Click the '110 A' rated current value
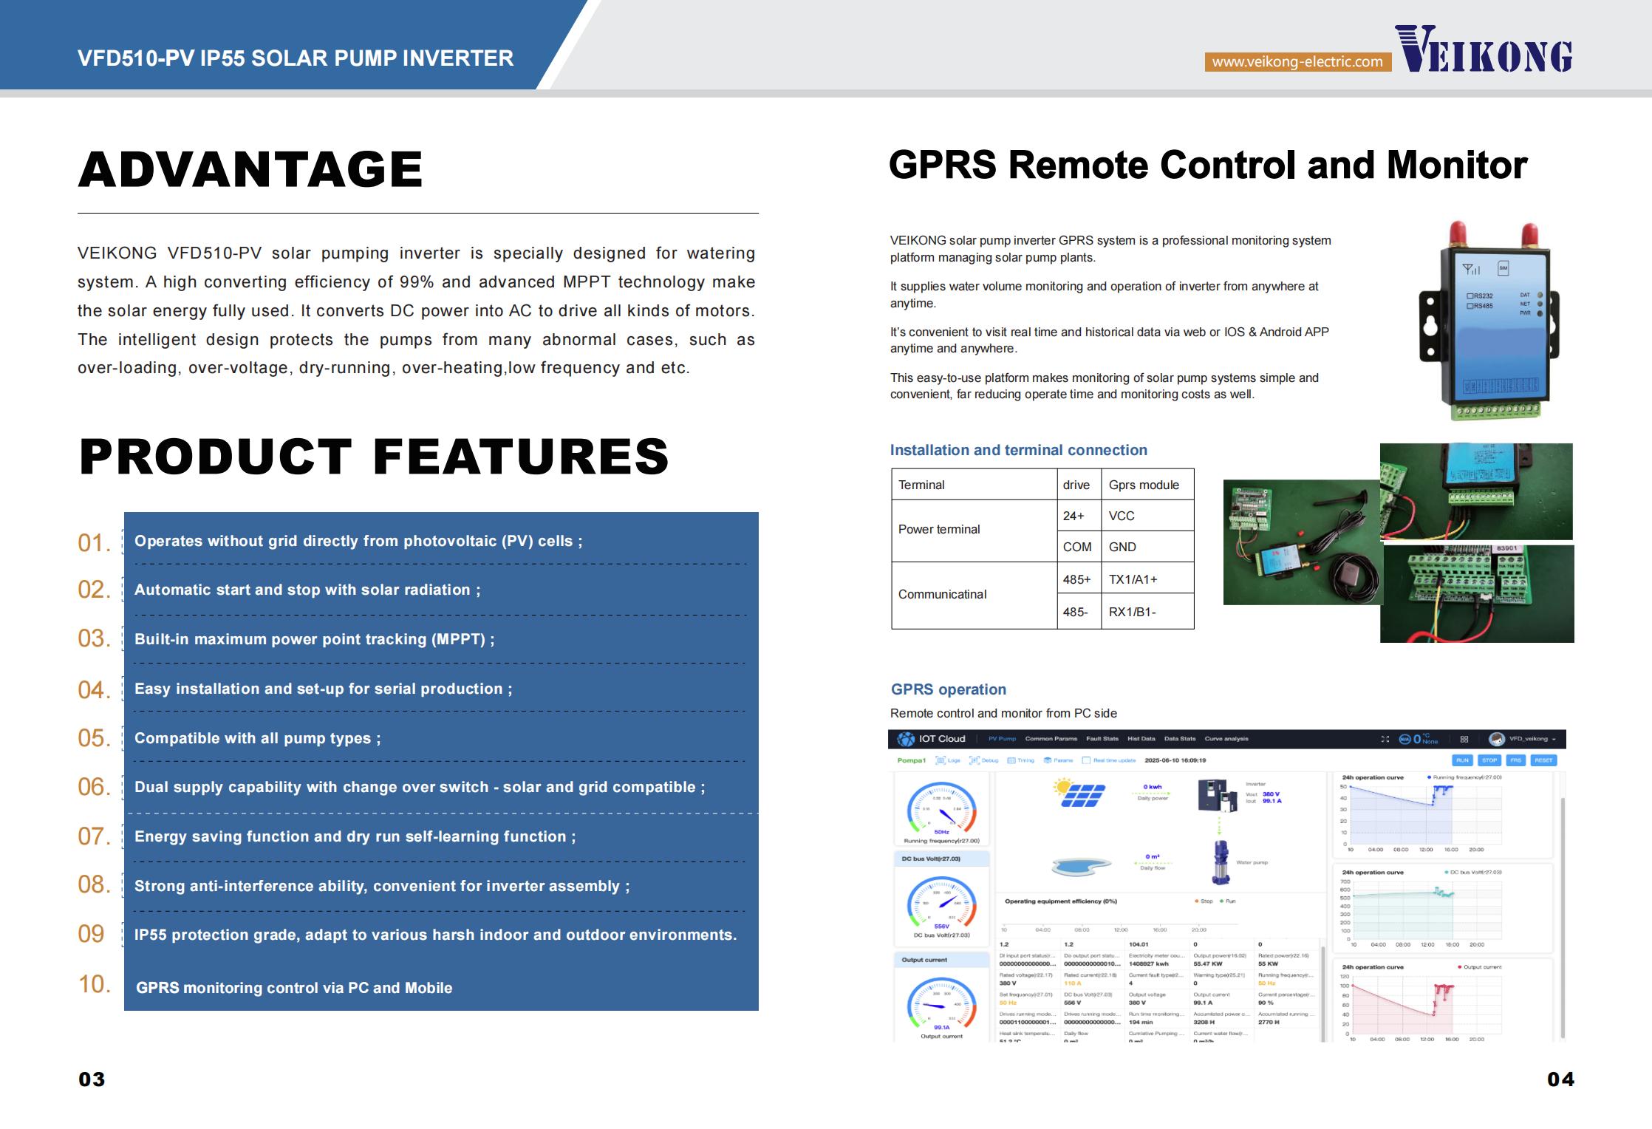This screenshot has height=1129, width=1652. click(x=1073, y=983)
